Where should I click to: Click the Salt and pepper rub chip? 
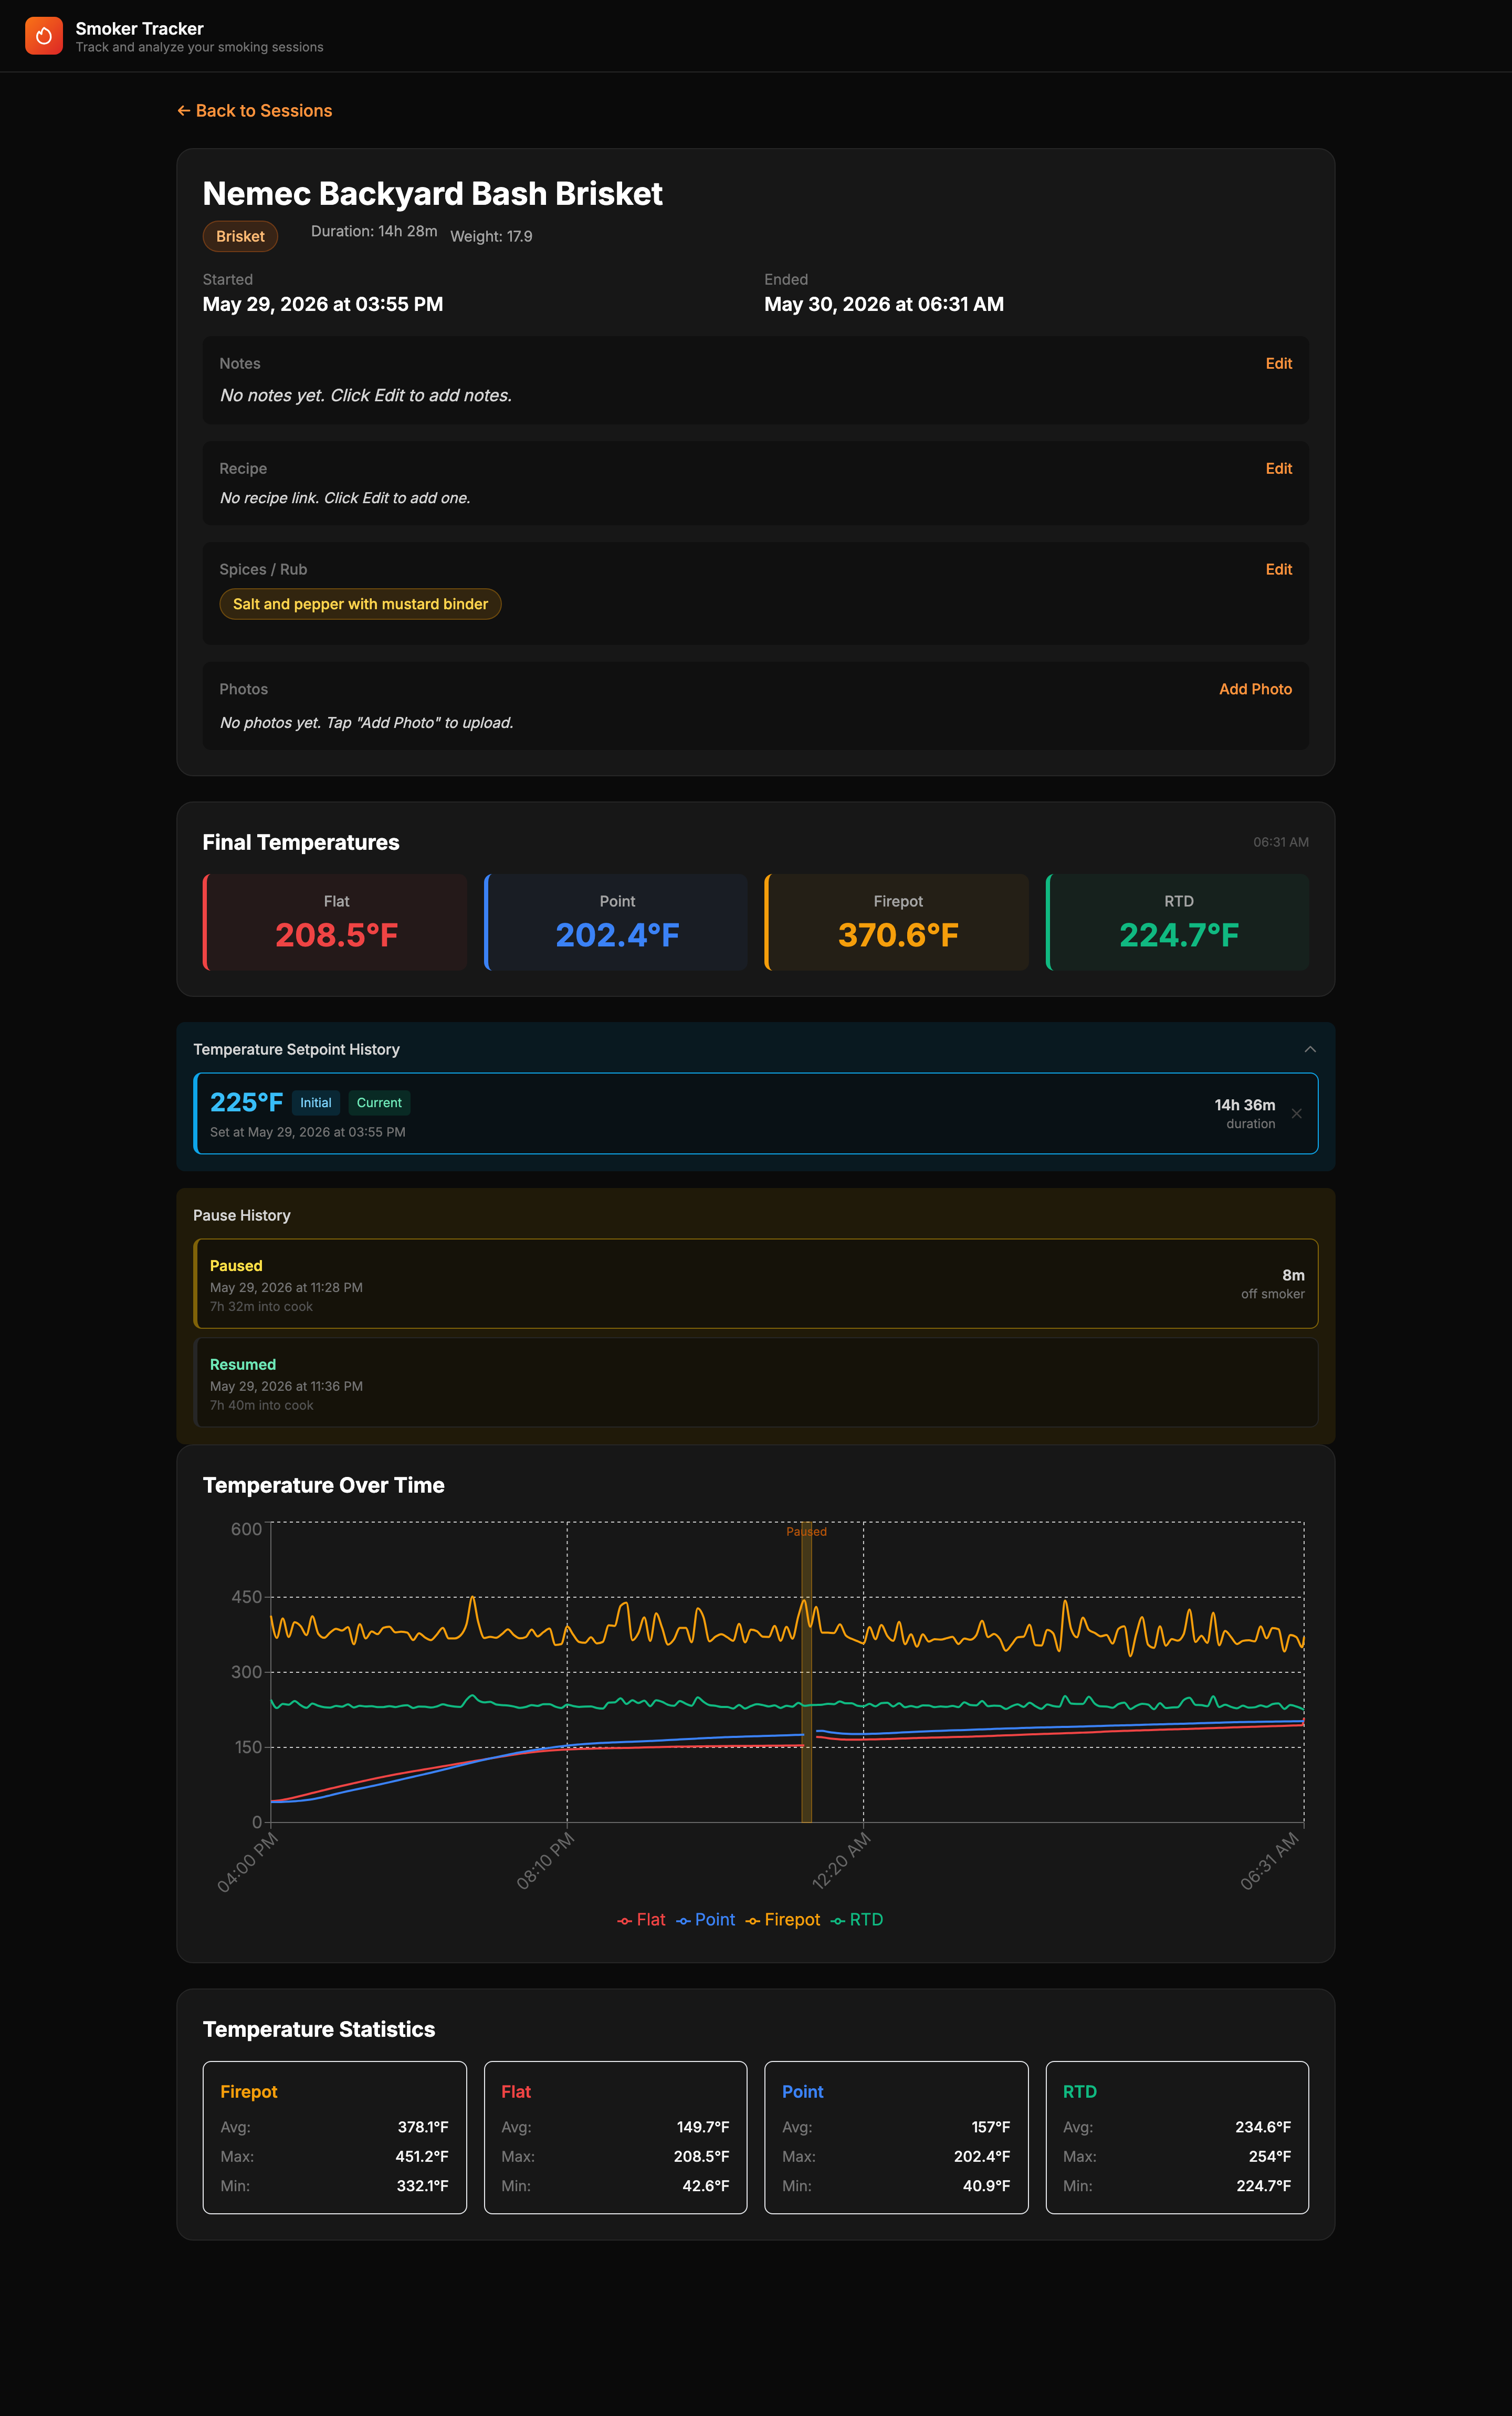tap(360, 604)
